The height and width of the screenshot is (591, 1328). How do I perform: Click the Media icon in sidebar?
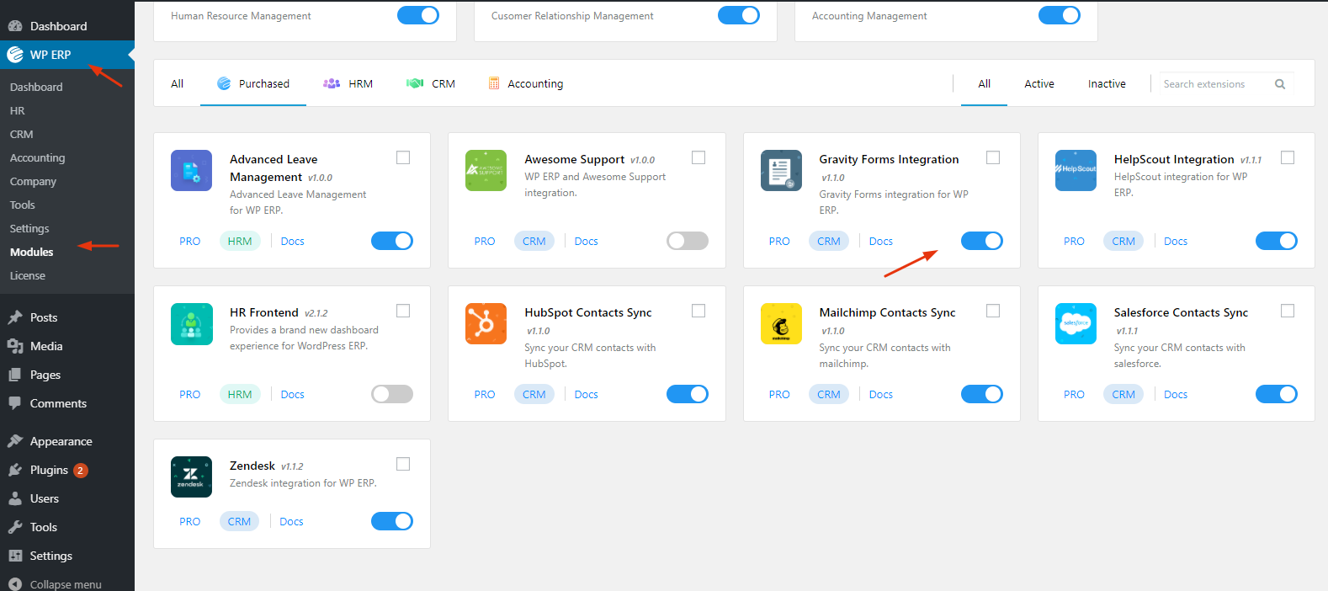15,346
